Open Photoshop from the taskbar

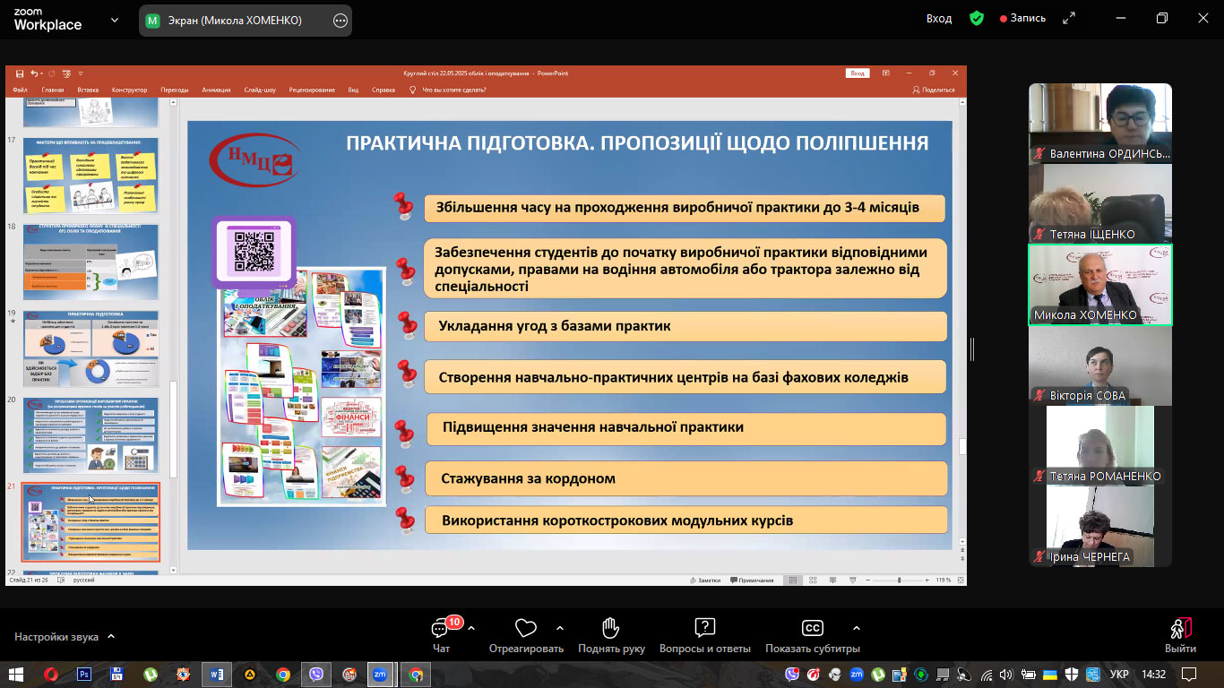[84, 675]
